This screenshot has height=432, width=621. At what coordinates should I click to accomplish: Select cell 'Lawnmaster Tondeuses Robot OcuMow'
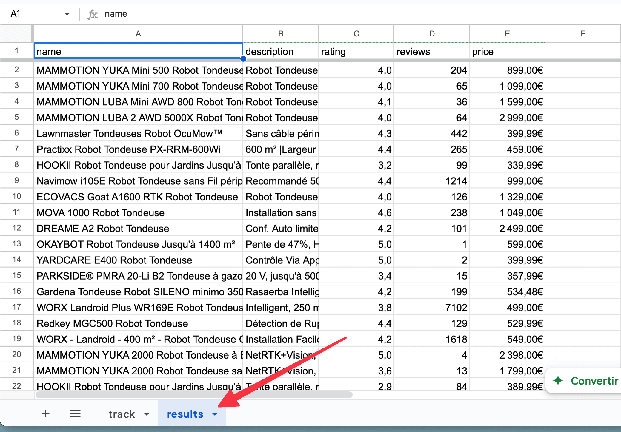[x=139, y=133]
